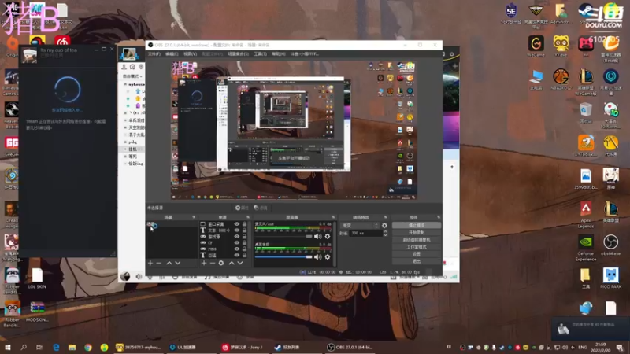The width and height of the screenshot is (630, 354).
Task: Open 文件(F) menu in OBS
Action: (x=154, y=53)
